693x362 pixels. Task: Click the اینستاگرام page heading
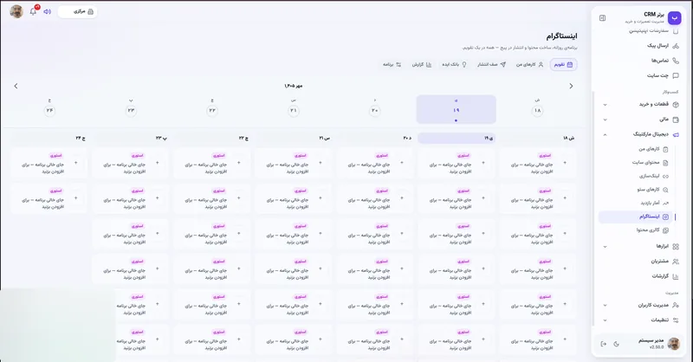(x=561, y=36)
